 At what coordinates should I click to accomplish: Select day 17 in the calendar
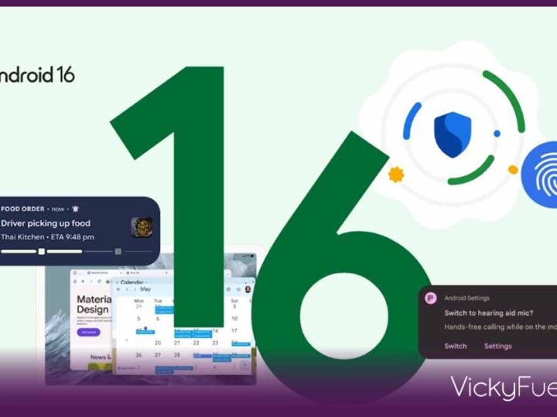pyautogui.click(x=234, y=331)
